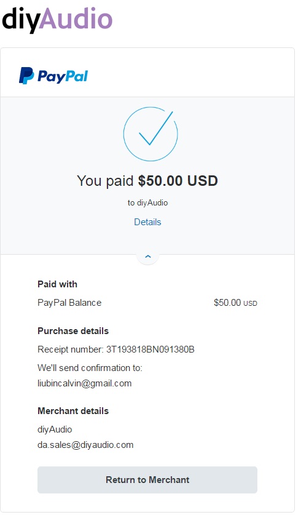Collapse details using the up chevron
Image resolution: width=301 pixels, height=515 pixels.
point(148,257)
